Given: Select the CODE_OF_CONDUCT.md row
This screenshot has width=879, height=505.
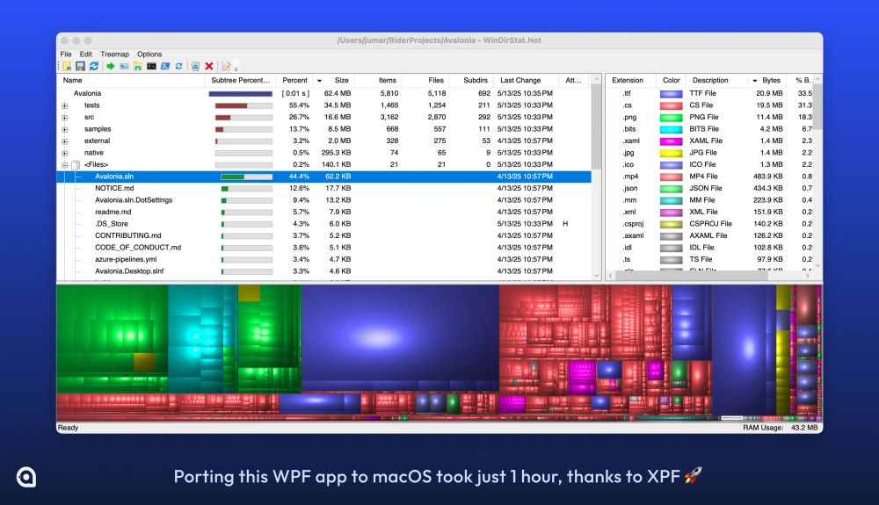Looking at the screenshot, I should click(324, 248).
